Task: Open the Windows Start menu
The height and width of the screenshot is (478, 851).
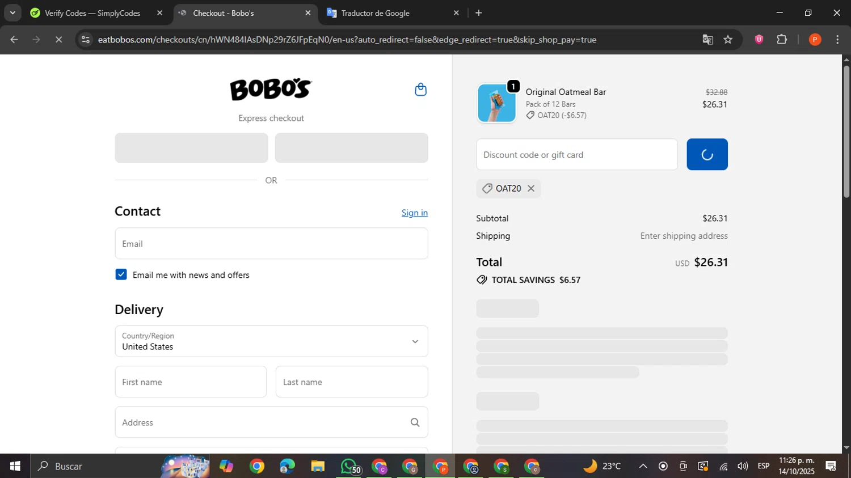Action: [x=15, y=466]
